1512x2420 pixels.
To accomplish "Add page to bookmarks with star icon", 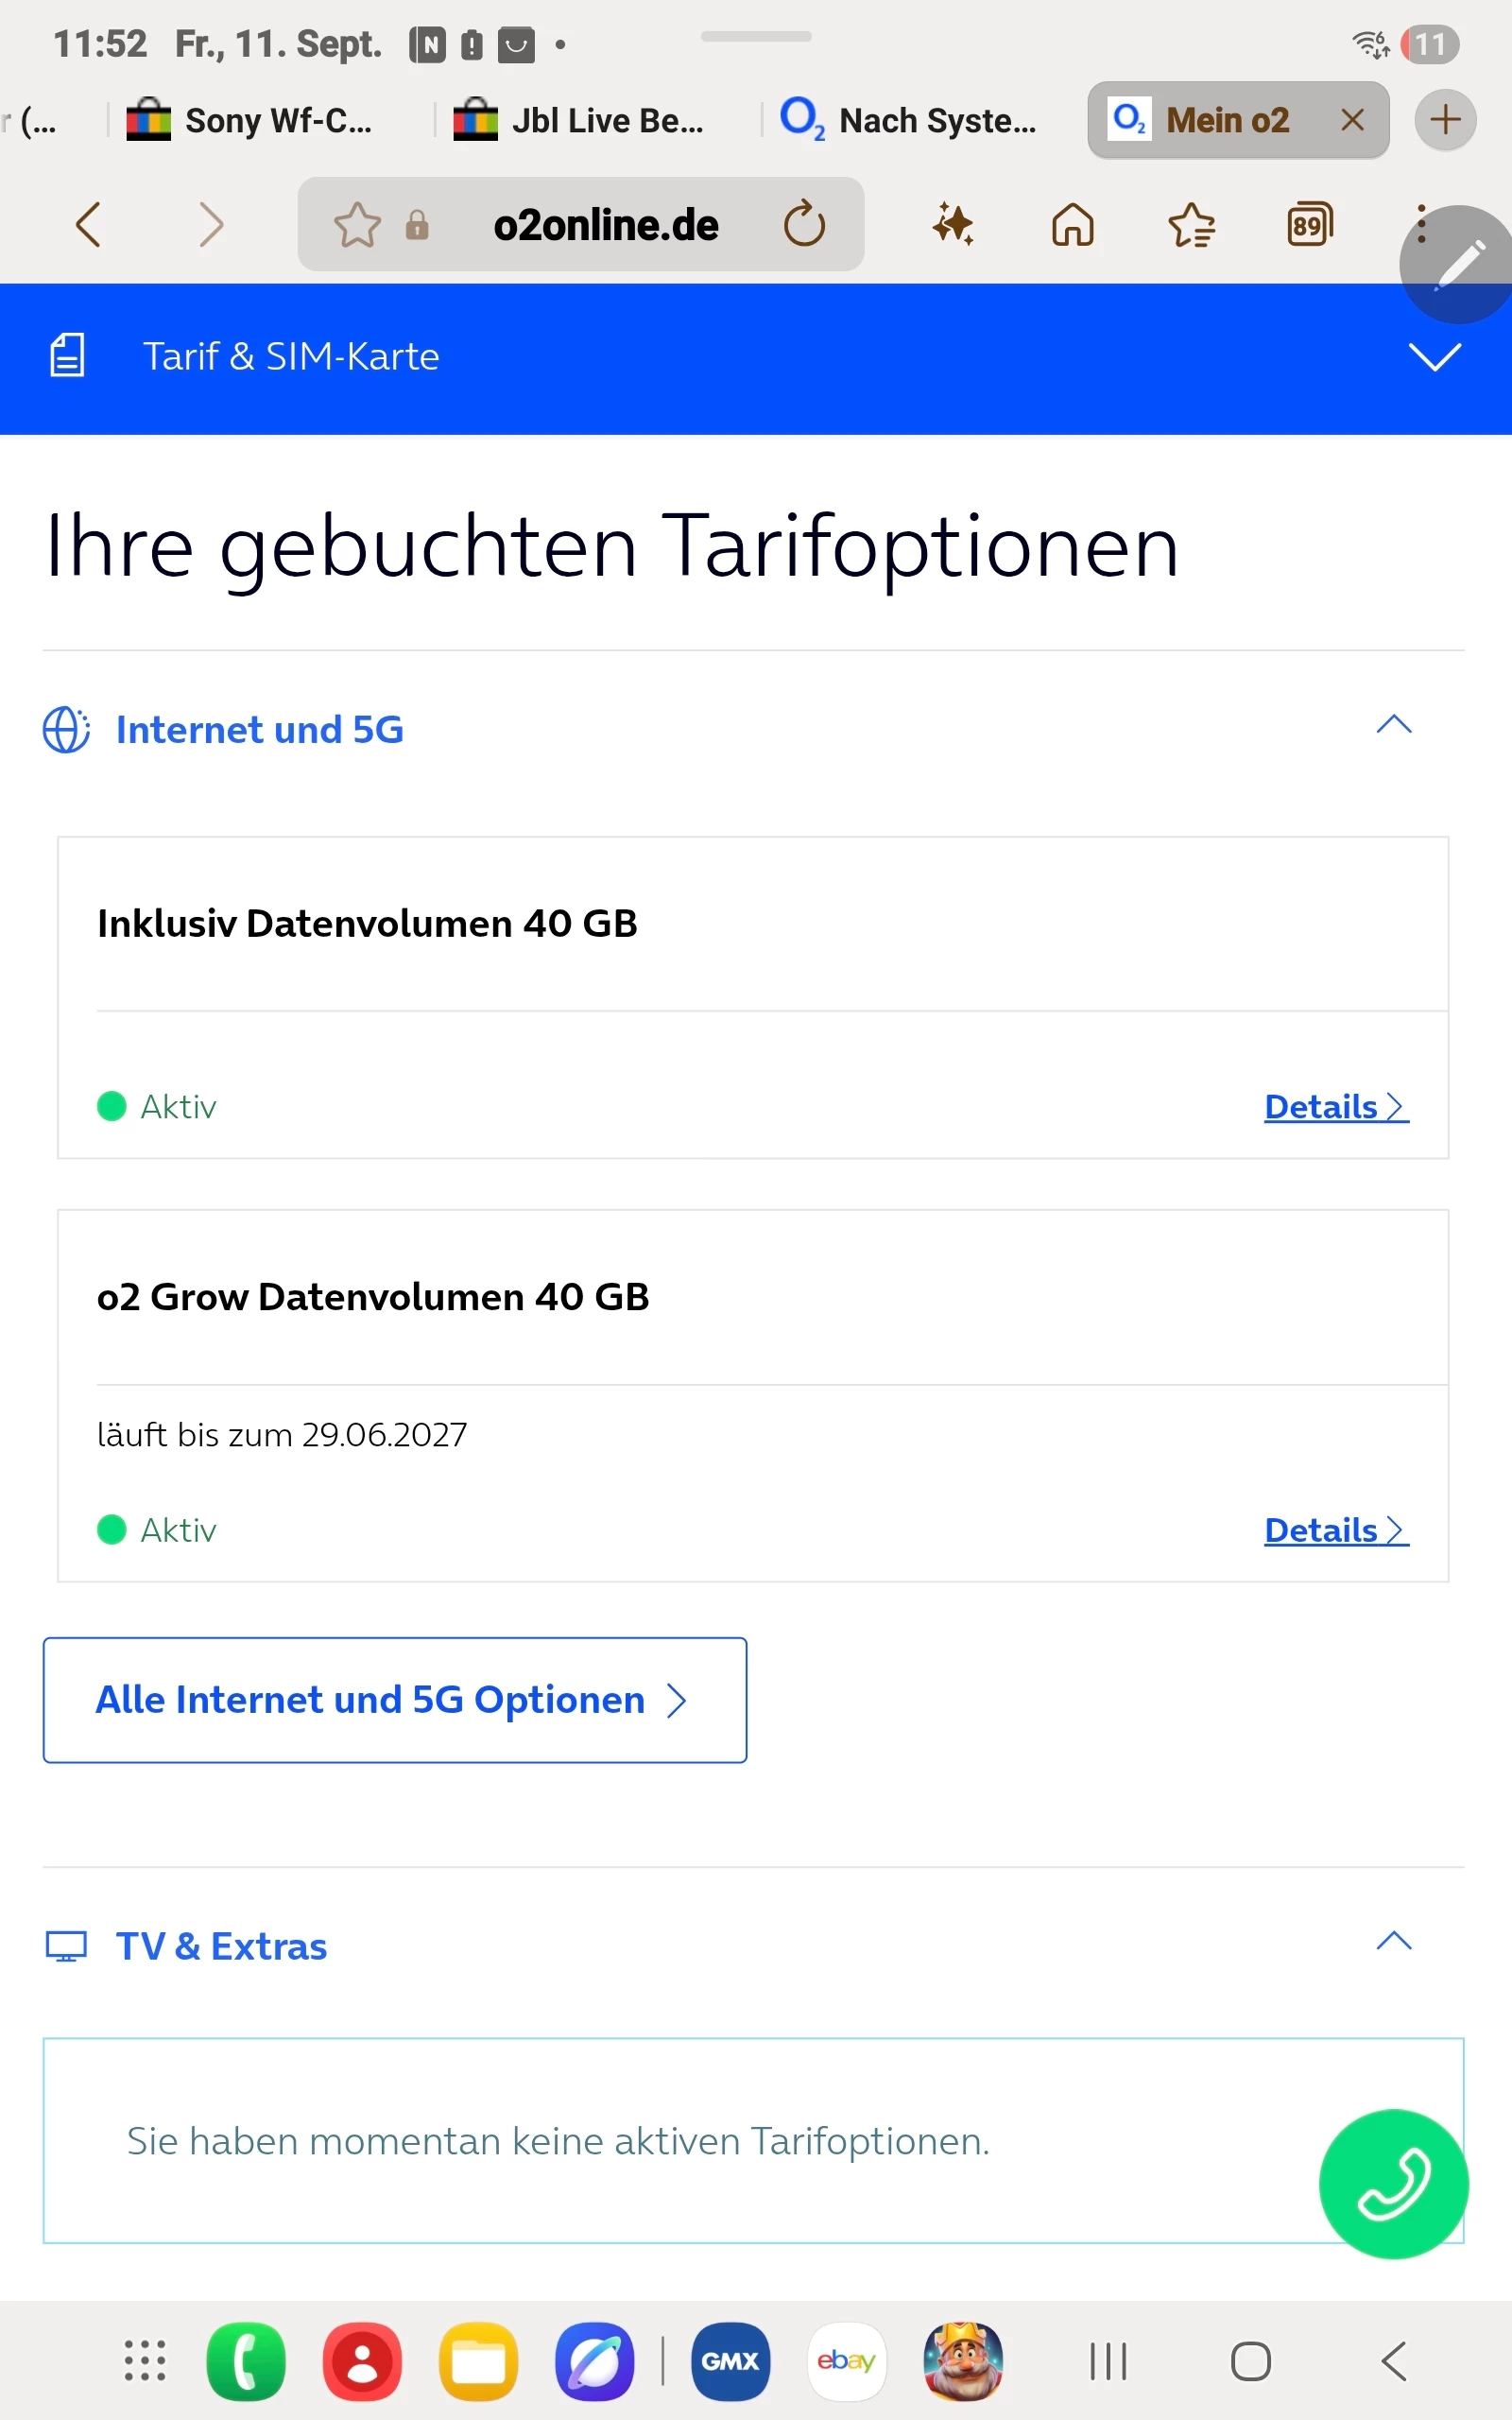I will pyautogui.click(x=357, y=224).
